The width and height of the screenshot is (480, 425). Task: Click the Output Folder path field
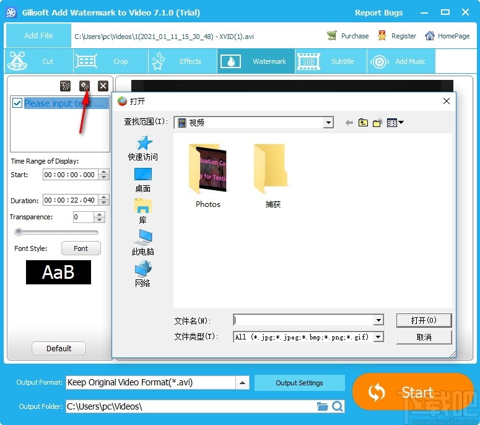click(191, 406)
